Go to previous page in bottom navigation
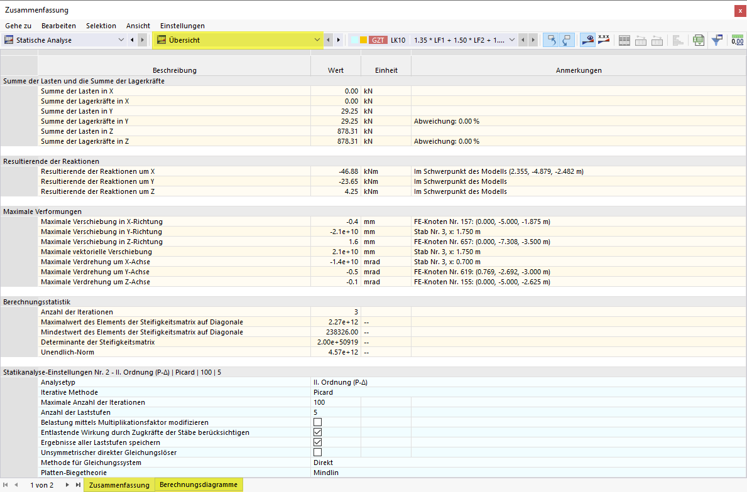Image resolution: width=747 pixels, height=492 pixels. pos(16,485)
